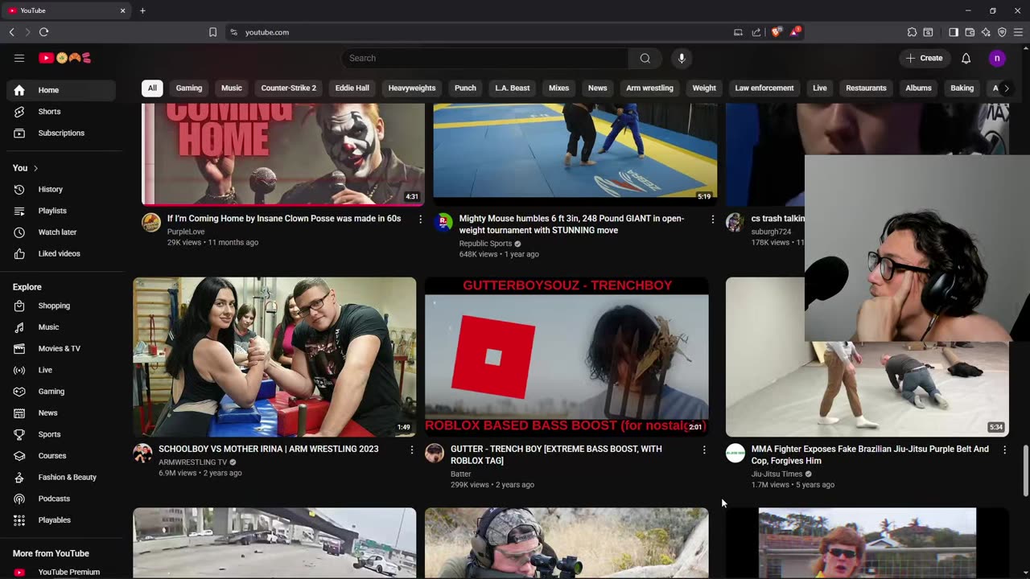The width and height of the screenshot is (1030, 579).
Task: Open the notifications bell
Action: point(966,58)
